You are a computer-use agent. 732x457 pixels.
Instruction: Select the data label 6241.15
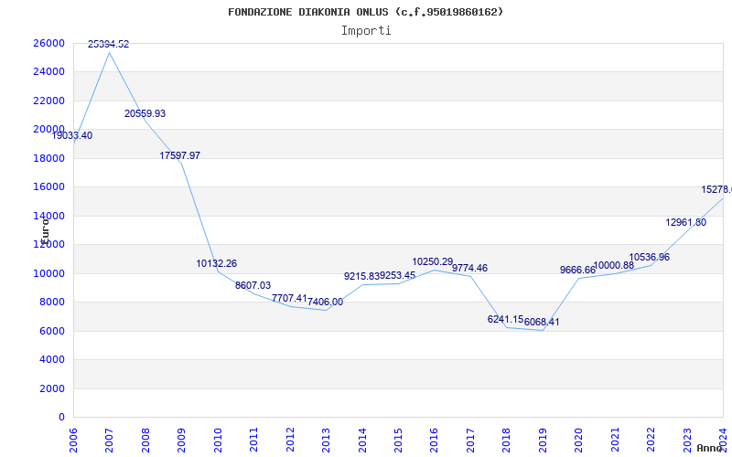tap(505, 319)
